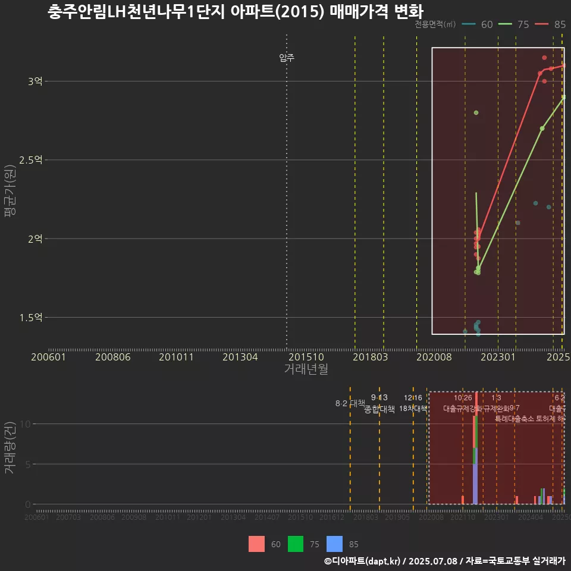Click the red 85 line legend entry
Image resolution: width=571 pixels, height=571 pixels.
[550, 24]
